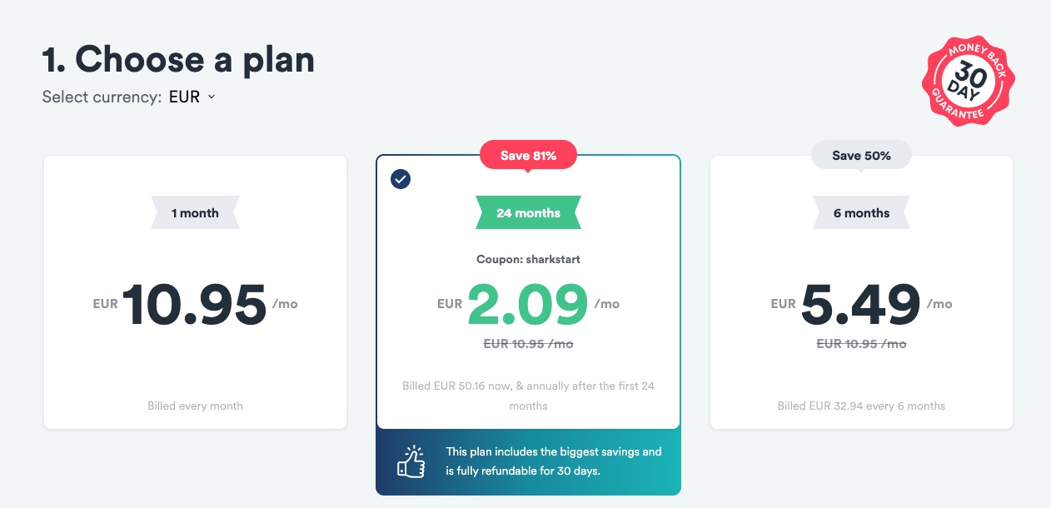Click the 10.95 per month price
This screenshot has width=1051, height=508.
pyautogui.click(x=195, y=304)
